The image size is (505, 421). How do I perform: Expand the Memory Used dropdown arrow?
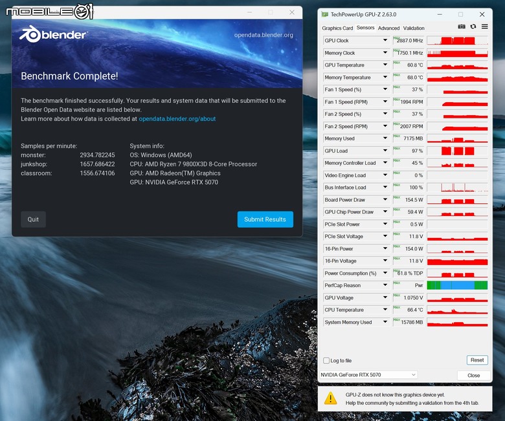385,138
